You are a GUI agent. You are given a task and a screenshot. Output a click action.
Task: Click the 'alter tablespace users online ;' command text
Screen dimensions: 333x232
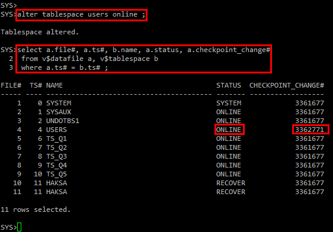point(81,14)
